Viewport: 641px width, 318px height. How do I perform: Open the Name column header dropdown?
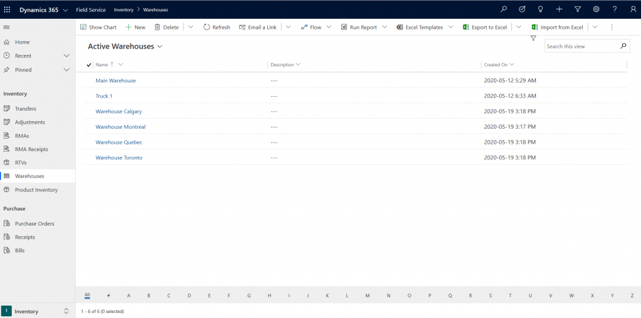[121, 64]
